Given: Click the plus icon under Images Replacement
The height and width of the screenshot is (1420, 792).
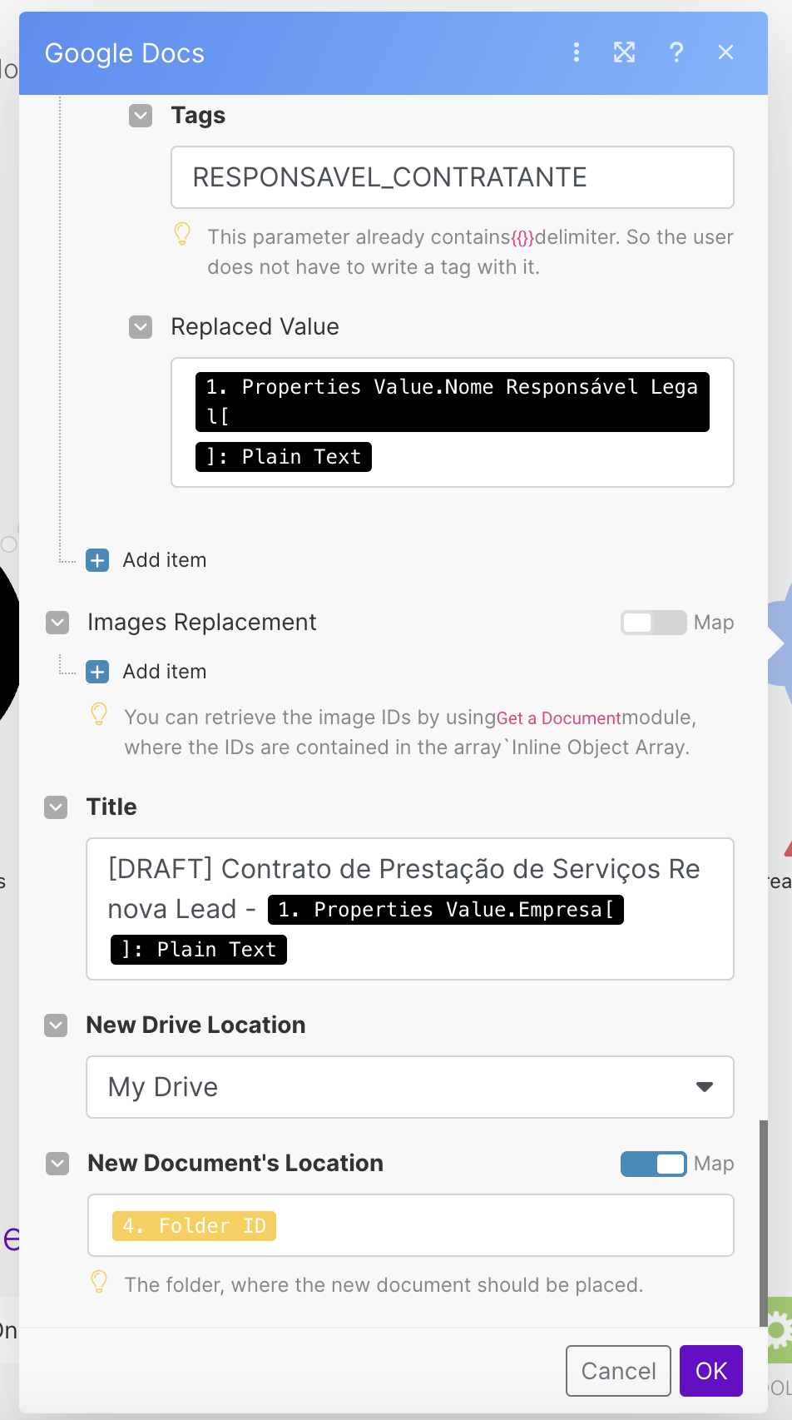Looking at the screenshot, I should pos(97,672).
